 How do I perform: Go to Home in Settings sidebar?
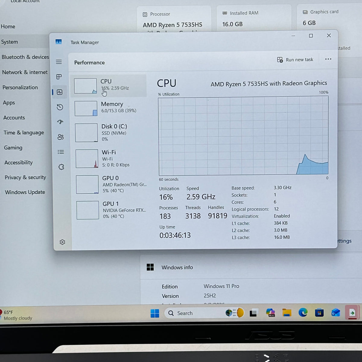(x=8, y=27)
